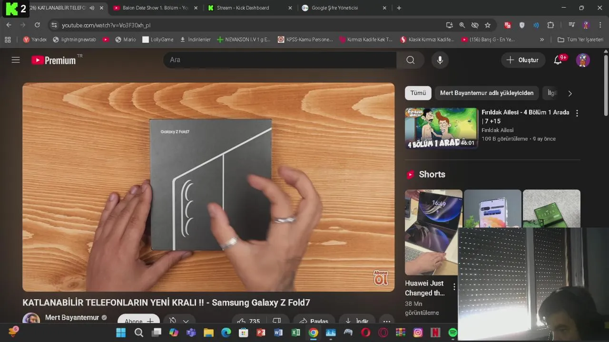
Task: Open the more actions three-dot button
Action: coord(387,321)
